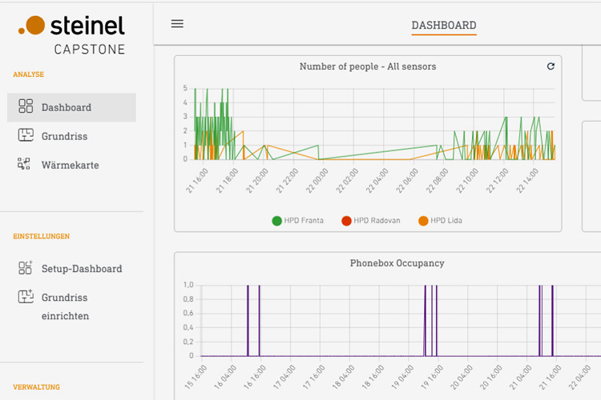Viewport: 601px width, 400px height.
Task: Select the DASHBOARD tab at top
Action: (x=443, y=26)
